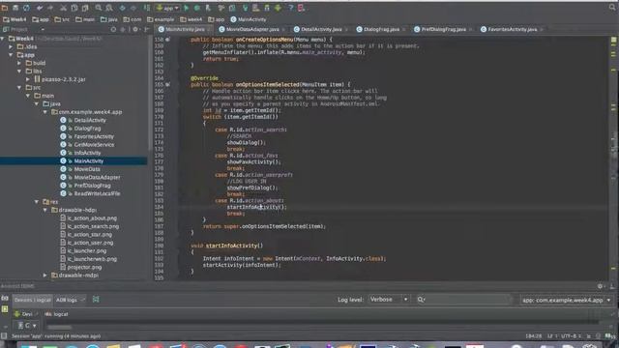Open the app: com.example.week4.app filter dropdown
Image resolution: width=619 pixels, height=348 pixels.
click(567, 301)
